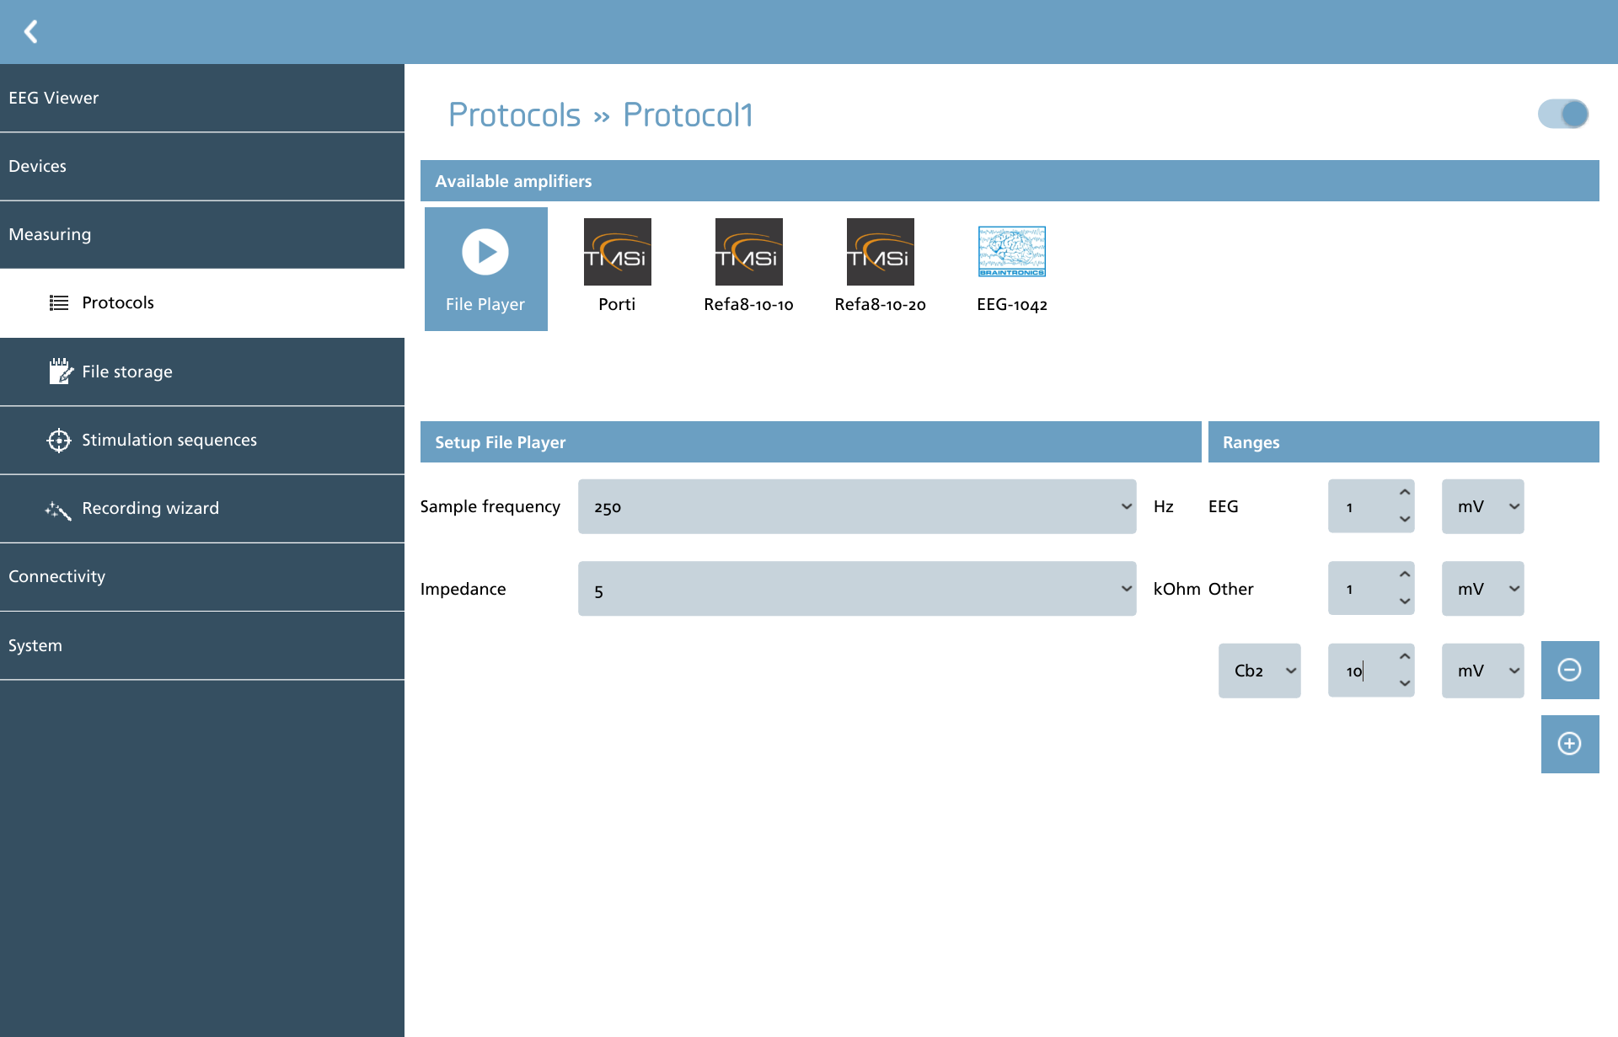1618x1037 pixels.
Task: Toggle the Protocol1 enable switch
Action: tap(1563, 114)
